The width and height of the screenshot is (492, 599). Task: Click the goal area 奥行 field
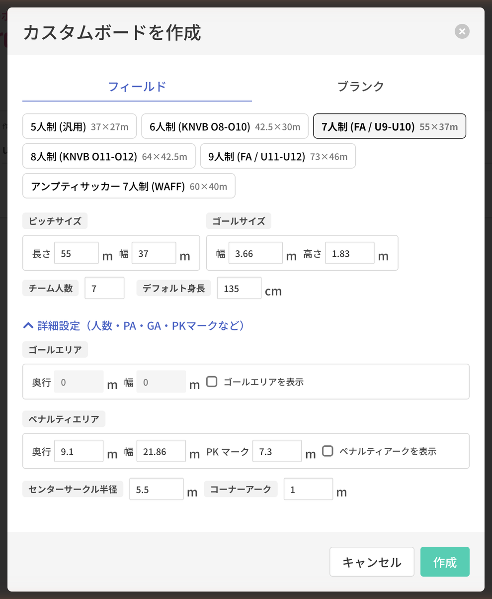(79, 382)
